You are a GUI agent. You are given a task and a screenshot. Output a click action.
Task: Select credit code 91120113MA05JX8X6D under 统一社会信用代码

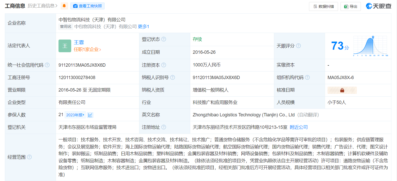[x=82, y=65]
